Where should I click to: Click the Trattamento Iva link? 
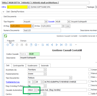click(x=13, y=82)
